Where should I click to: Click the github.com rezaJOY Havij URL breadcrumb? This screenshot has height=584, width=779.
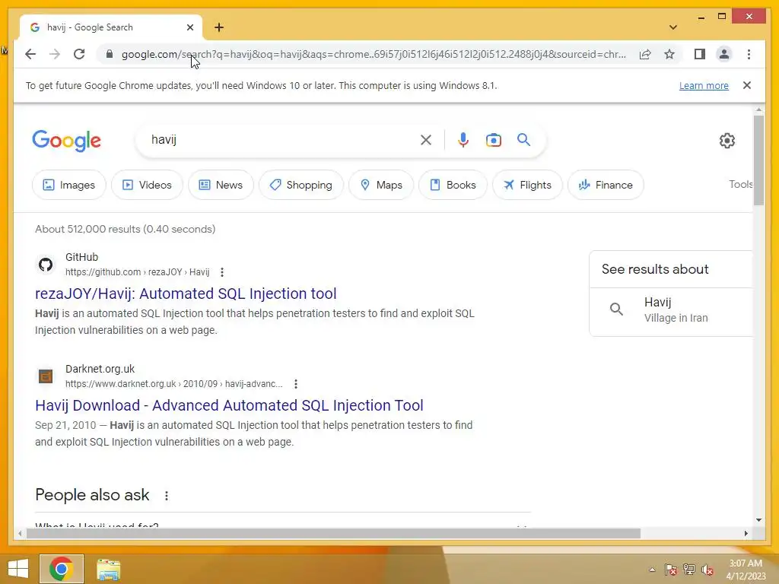pyautogui.click(x=137, y=272)
